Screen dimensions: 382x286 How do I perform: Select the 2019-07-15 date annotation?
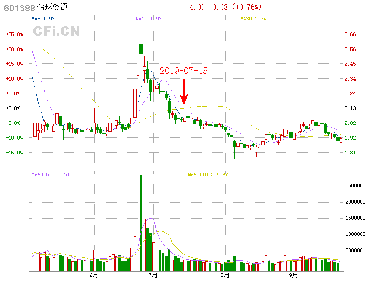tap(184, 71)
